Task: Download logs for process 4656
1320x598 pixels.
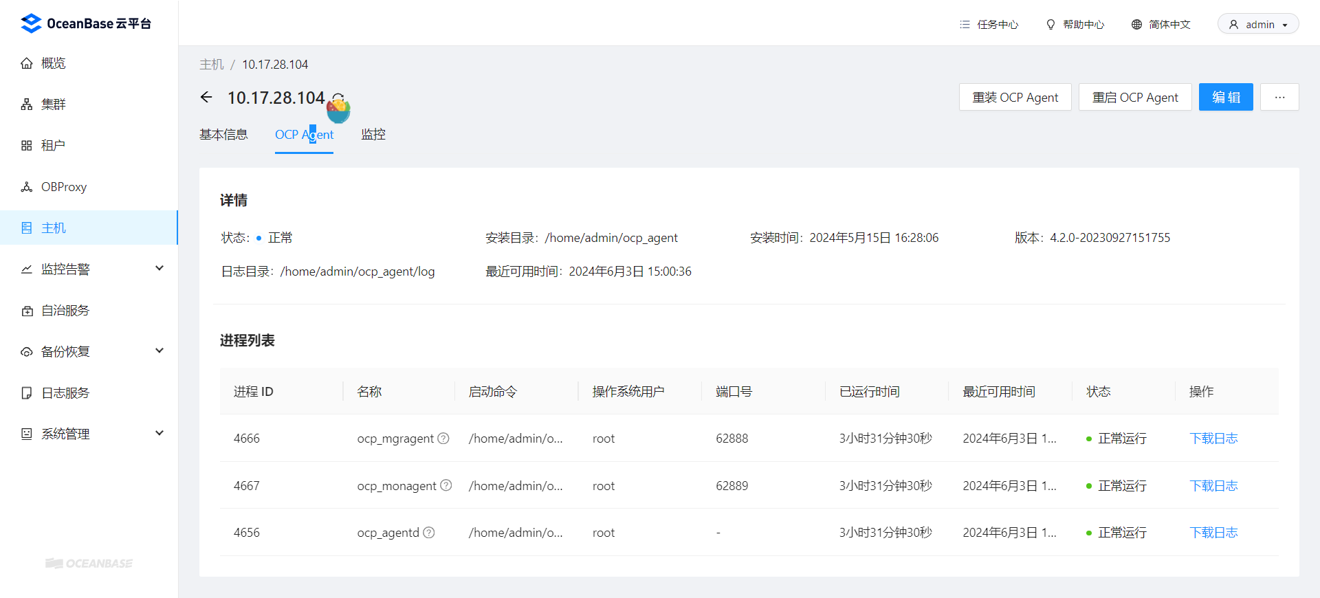Action: click(1213, 532)
